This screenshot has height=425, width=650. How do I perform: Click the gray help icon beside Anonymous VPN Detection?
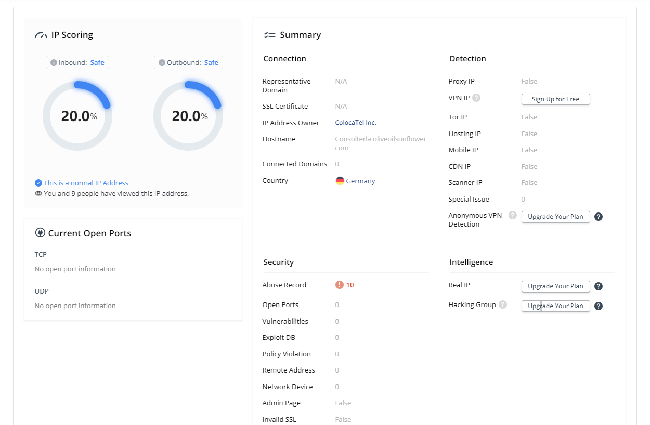click(x=513, y=215)
